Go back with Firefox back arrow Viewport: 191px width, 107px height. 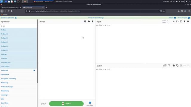coord(2,11)
